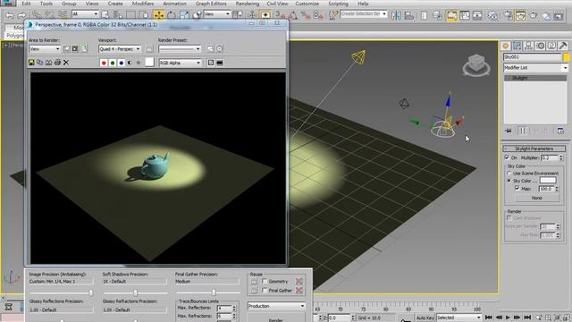Click the Render button
Screen dimensions: 572x322
[x=276, y=318]
